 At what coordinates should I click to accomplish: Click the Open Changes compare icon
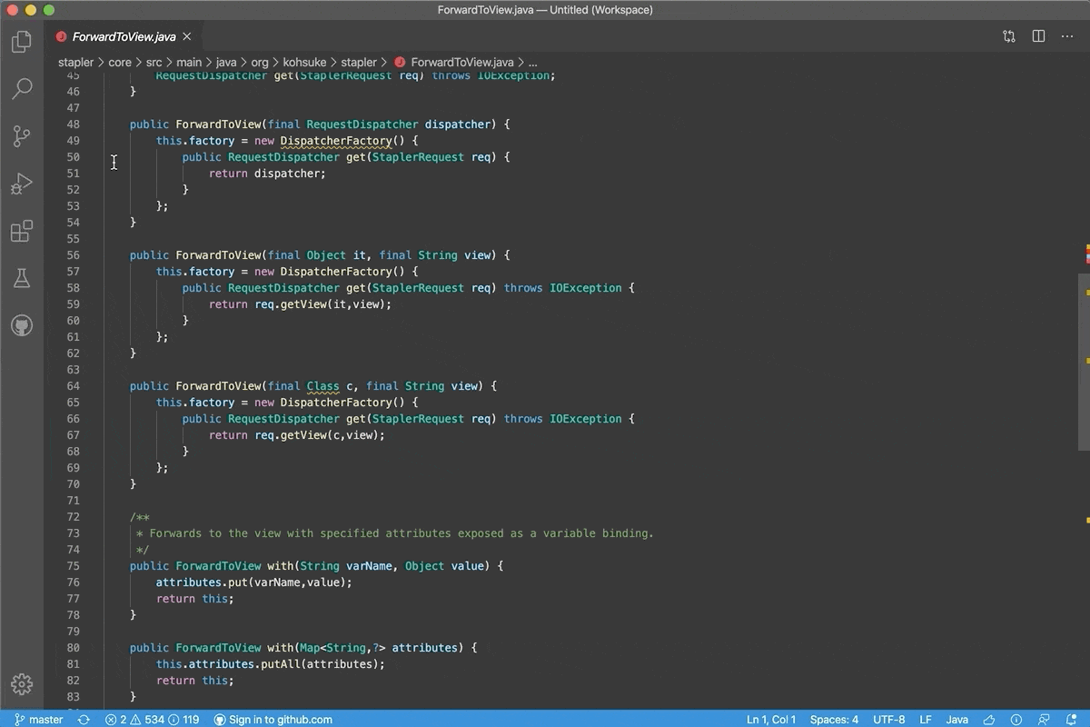(1009, 36)
